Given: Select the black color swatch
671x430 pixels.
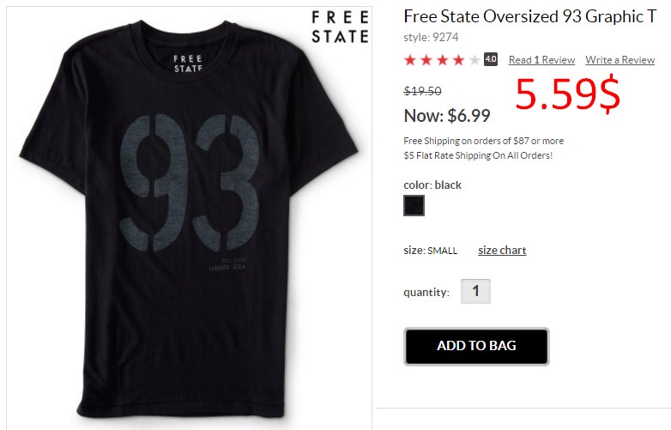Looking at the screenshot, I should (x=414, y=205).
